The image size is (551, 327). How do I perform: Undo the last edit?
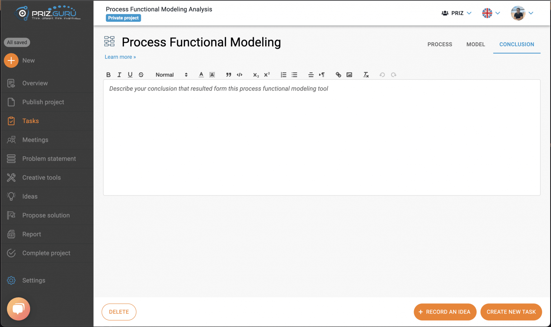(382, 75)
